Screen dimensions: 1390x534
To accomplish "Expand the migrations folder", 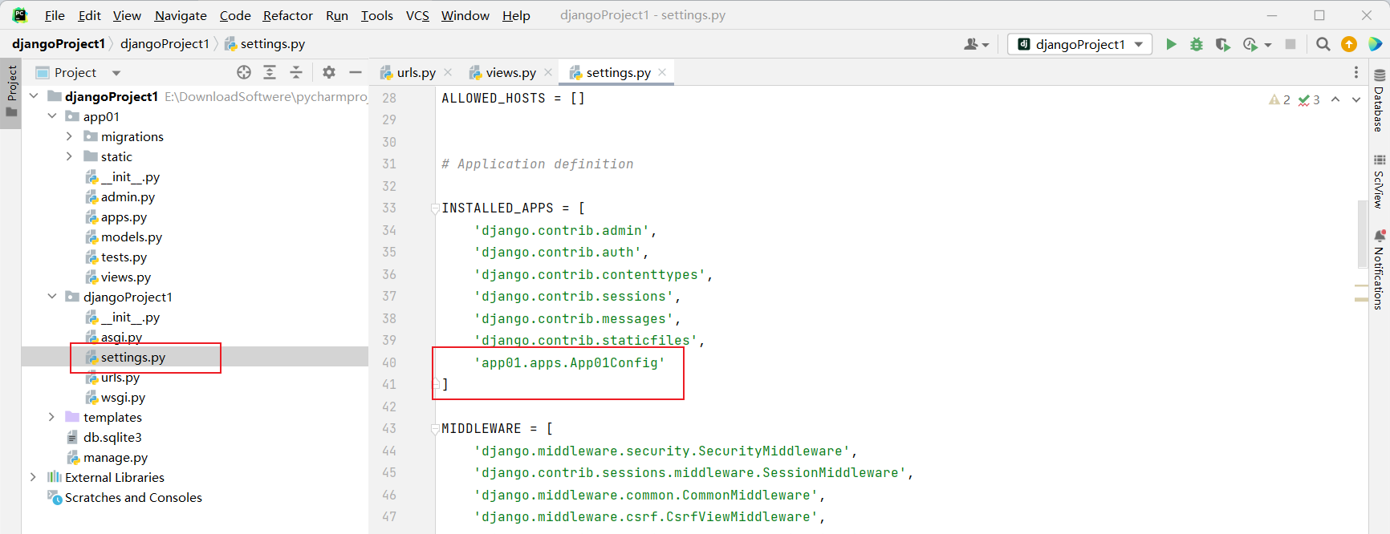I will pyautogui.click(x=70, y=136).
